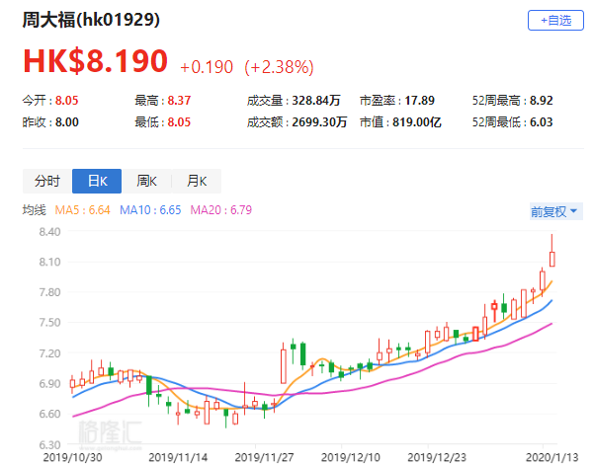
Task: Click the 均线 moving average label
Action: 35,210
